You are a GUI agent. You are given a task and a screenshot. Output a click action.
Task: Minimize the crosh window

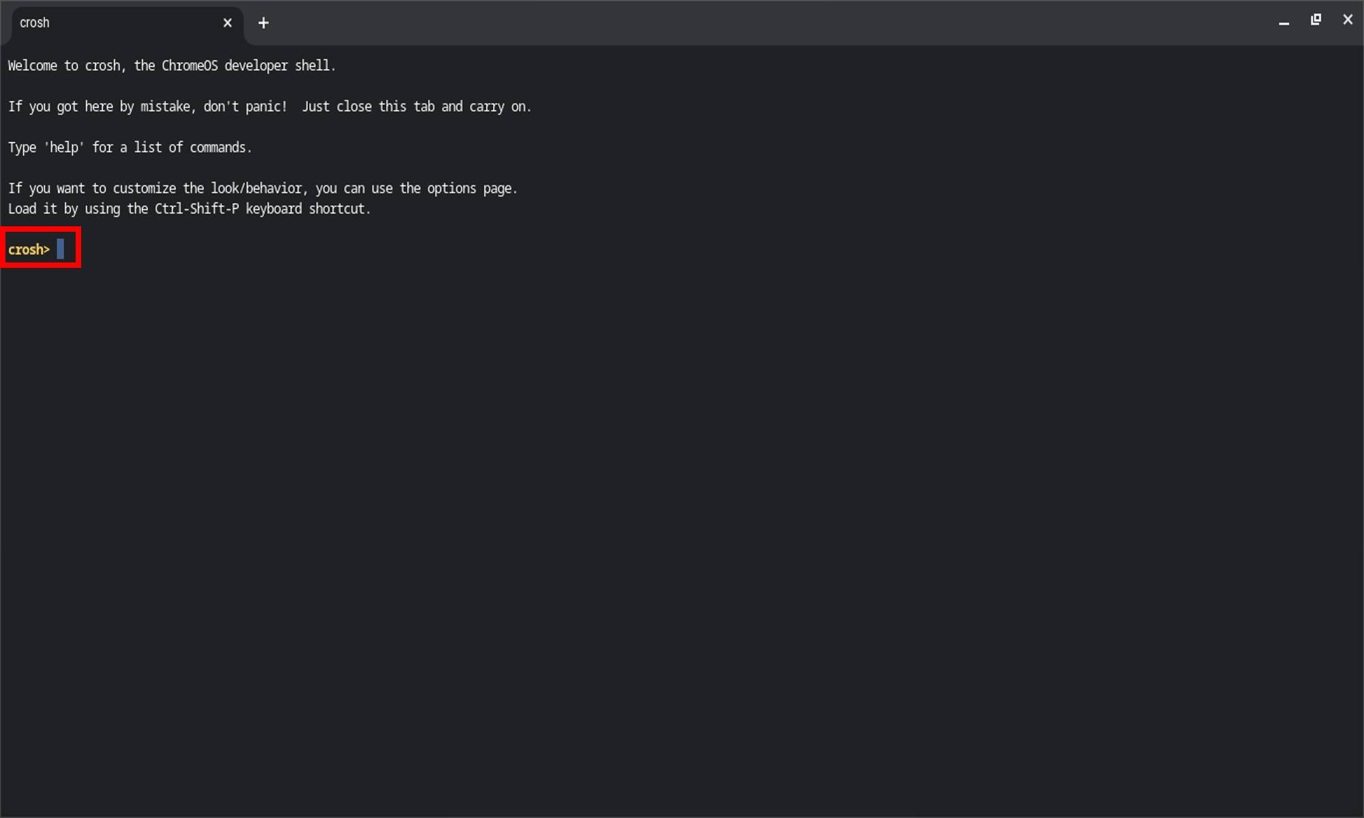coord(1283,21)
